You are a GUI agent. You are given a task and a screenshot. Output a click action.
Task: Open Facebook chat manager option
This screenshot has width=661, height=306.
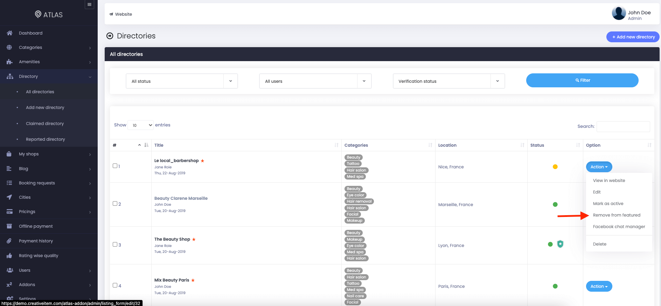[x=619, y=227]
